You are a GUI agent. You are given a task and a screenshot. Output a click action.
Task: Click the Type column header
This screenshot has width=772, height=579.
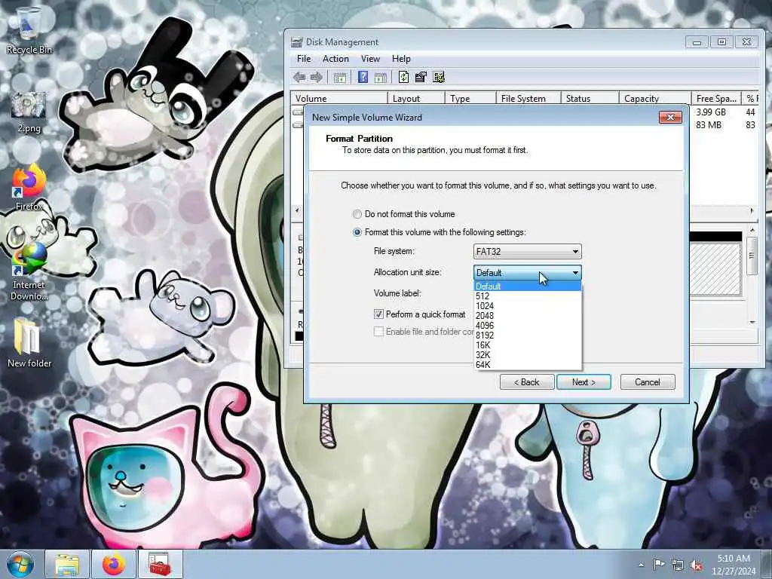pyautogui.click(x=470, y=99)
